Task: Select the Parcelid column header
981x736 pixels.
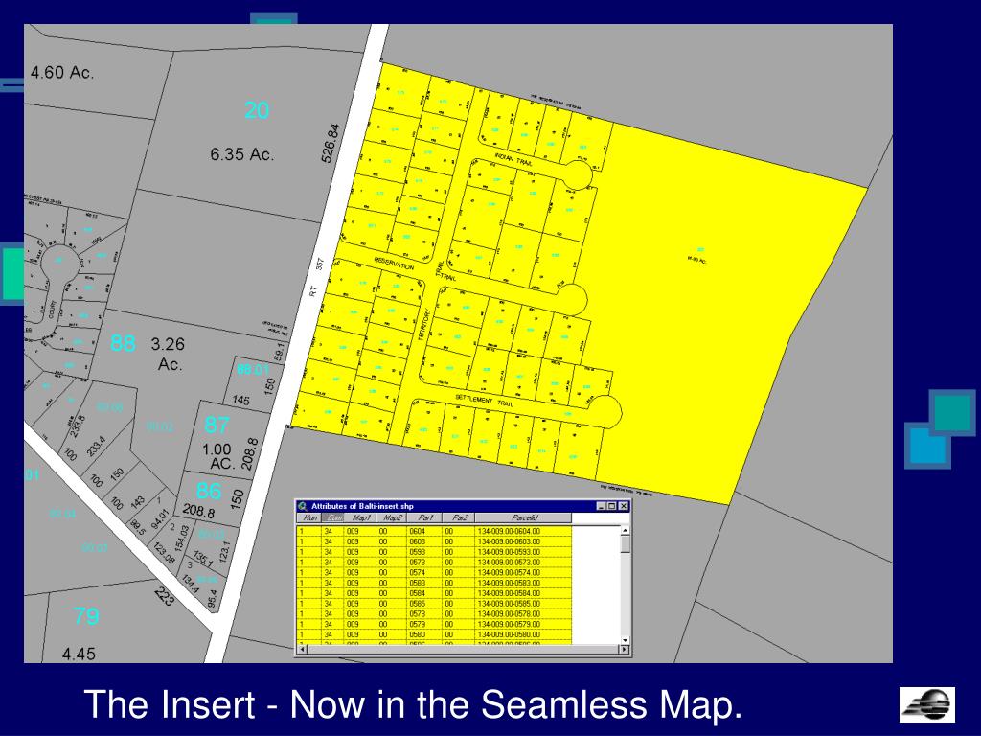Action: point(524,518)
